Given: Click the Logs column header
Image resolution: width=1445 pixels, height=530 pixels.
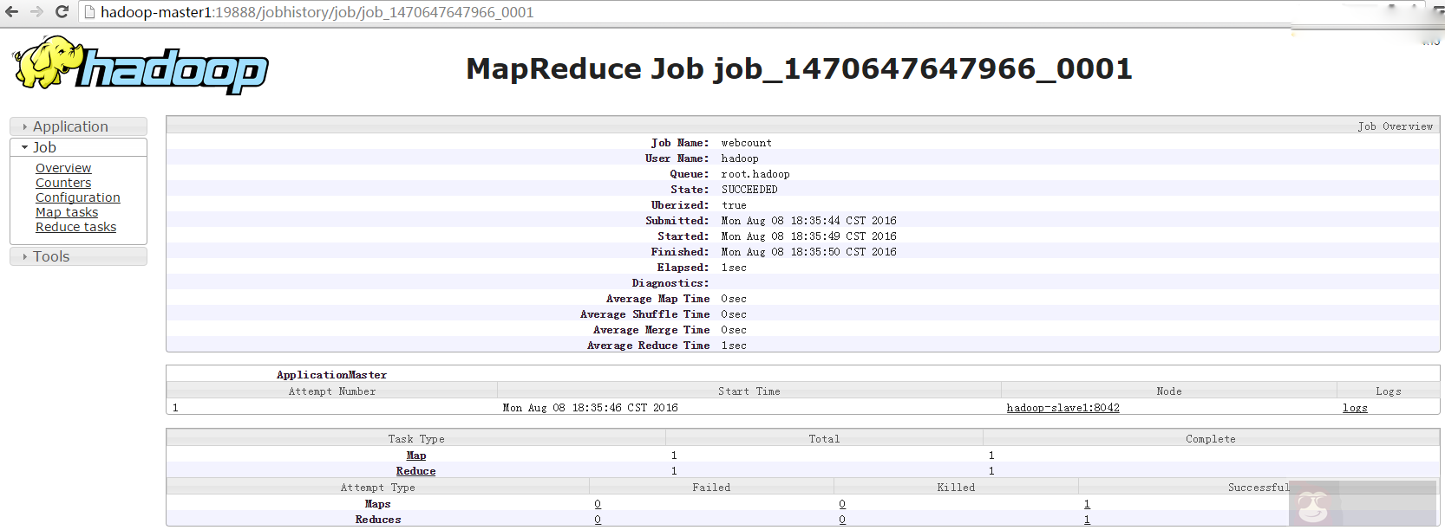Looking at the screenshot, I should click(1389, 391).
